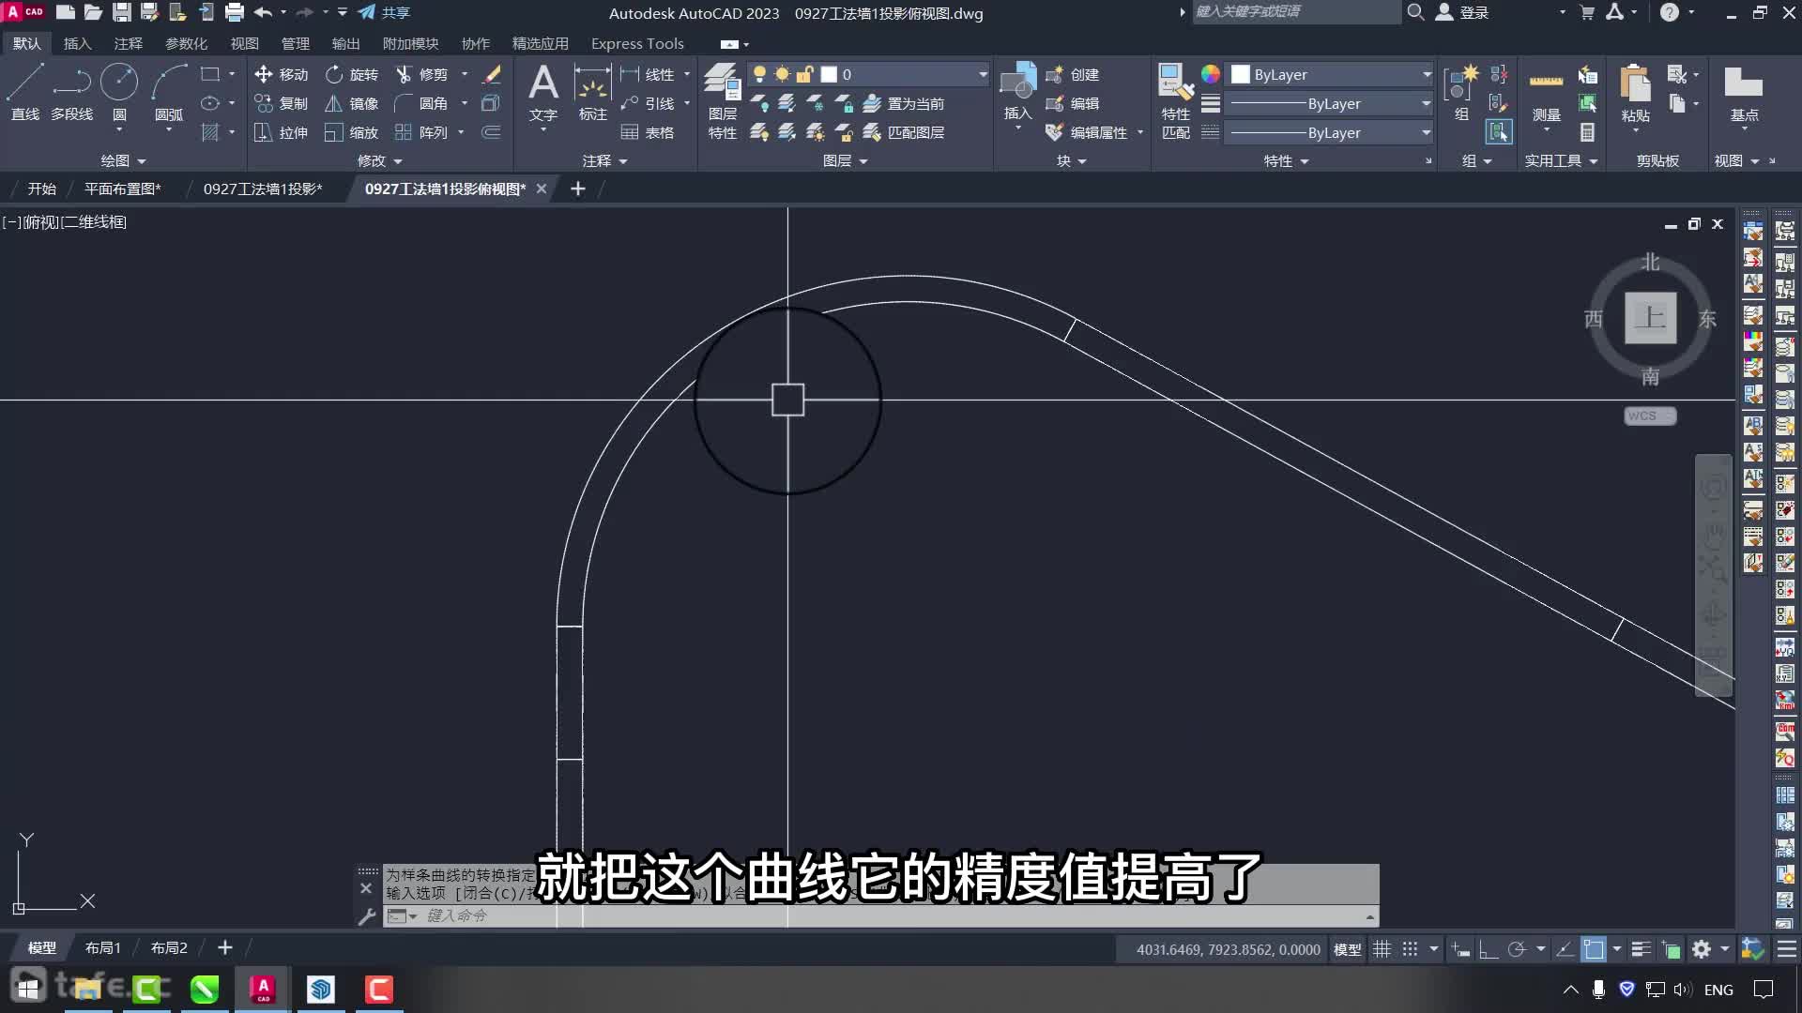The width and height of the screenshot is (1802, 1013).
Task: Toggle polar tracking in status bar
Action: pos(1517,949)
